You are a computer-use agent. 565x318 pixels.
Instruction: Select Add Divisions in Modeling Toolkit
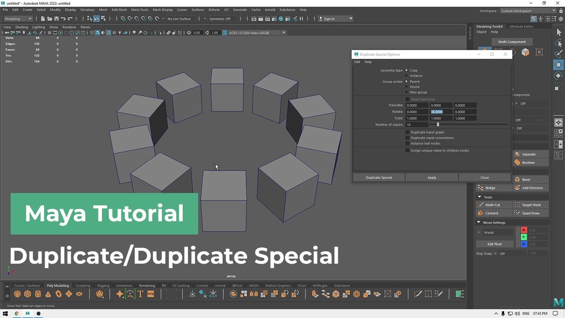tap(531, 188)
